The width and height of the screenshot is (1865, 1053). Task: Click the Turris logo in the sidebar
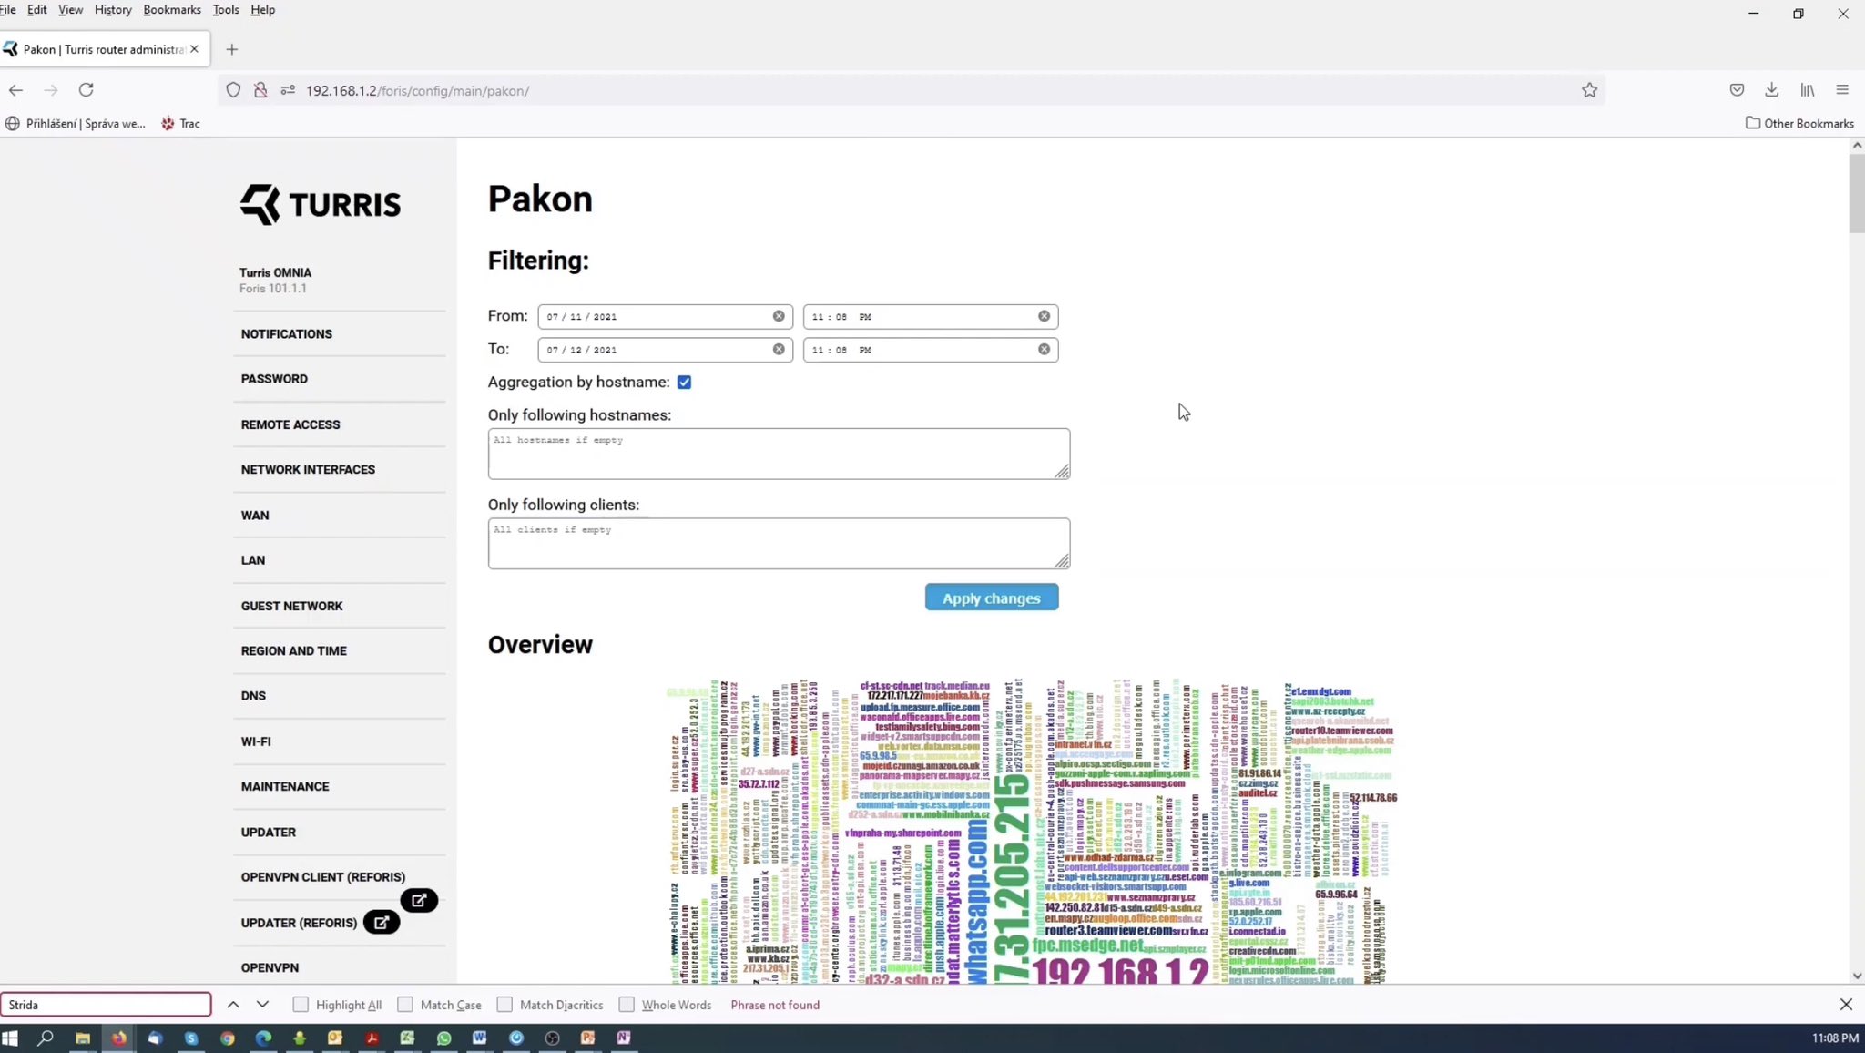tap(320, 204)
